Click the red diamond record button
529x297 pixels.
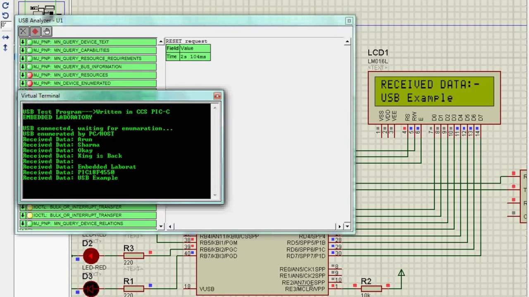[x=35, y=31]
